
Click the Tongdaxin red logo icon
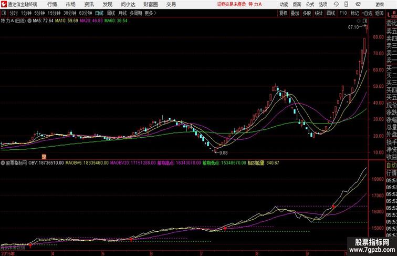[x=4, y=4]
